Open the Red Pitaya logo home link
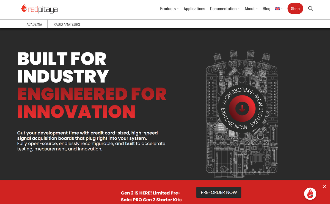The image size is (330, 204). [x=39, y=9]
